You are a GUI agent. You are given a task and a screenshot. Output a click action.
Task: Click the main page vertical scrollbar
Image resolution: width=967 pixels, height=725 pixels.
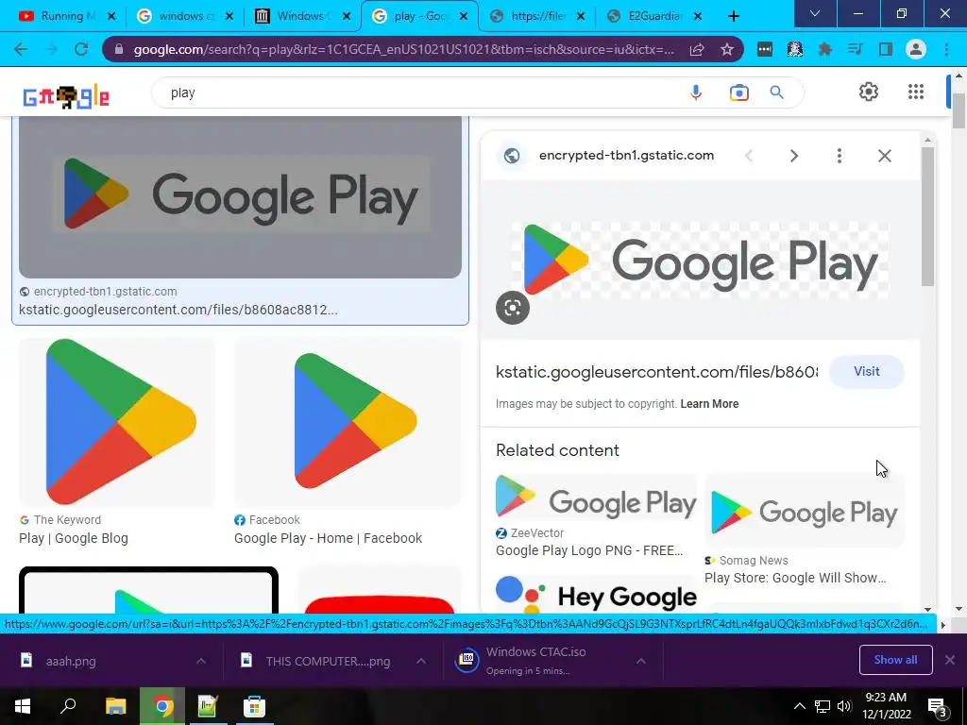click(959, 111)
